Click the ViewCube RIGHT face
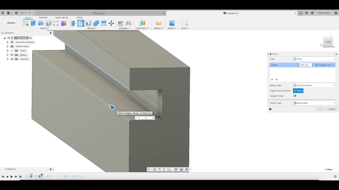The width and height of the screenshot is (339, 190). pyautogui.click(x=328, y=42)
